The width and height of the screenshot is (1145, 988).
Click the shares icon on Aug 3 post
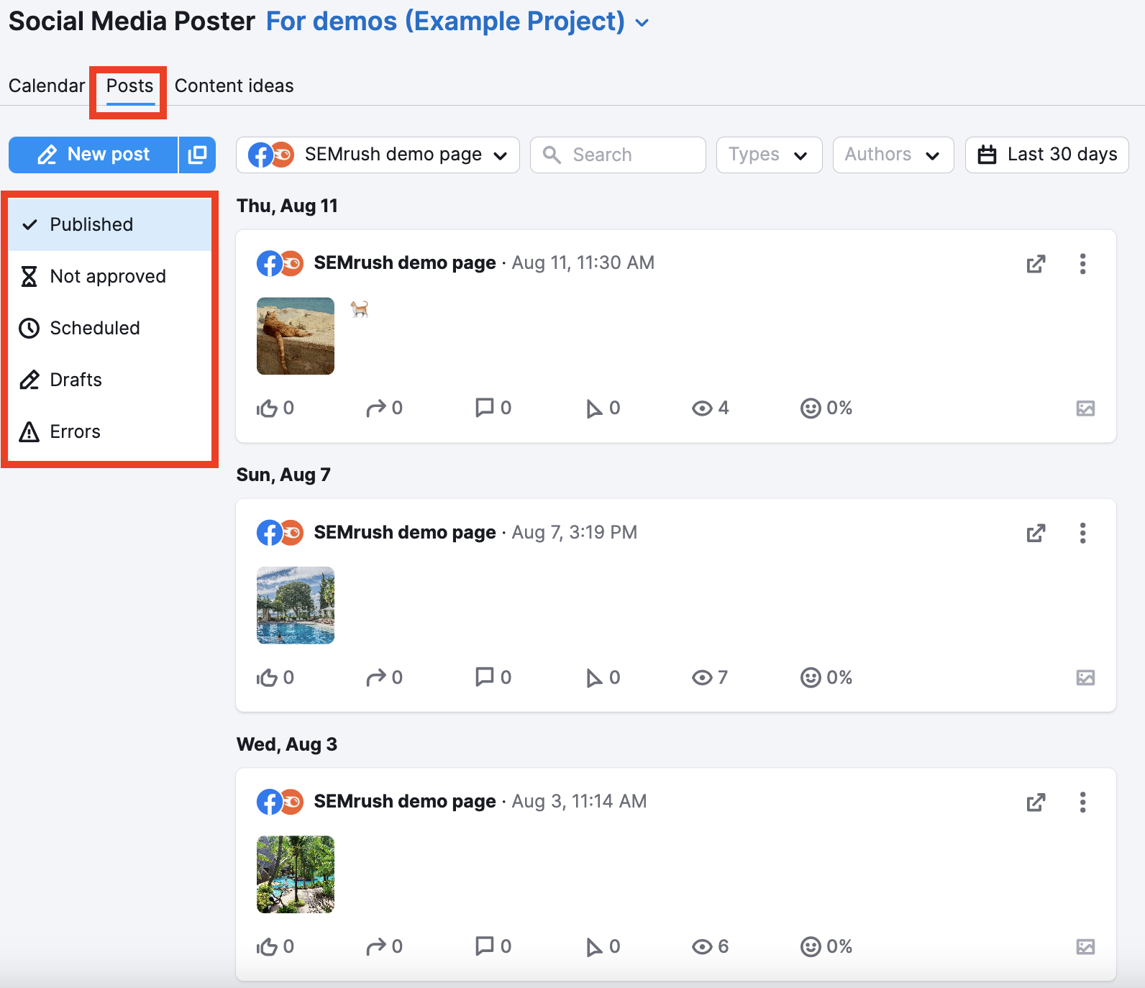coord(376,947)
